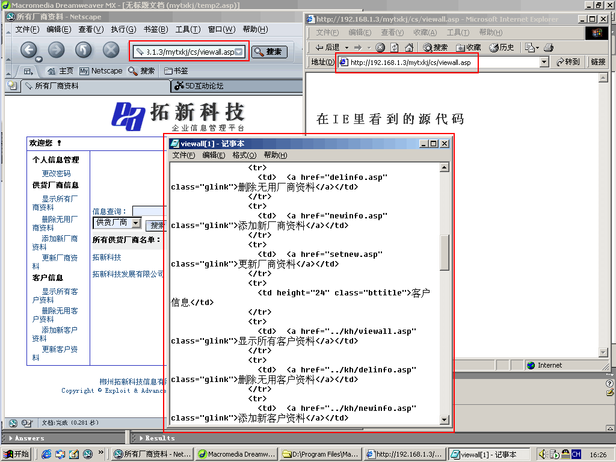Switch to Macromedia Dreamweaver taskbar button
This screenshot has height=462, width=616.
tap(237, 454)
